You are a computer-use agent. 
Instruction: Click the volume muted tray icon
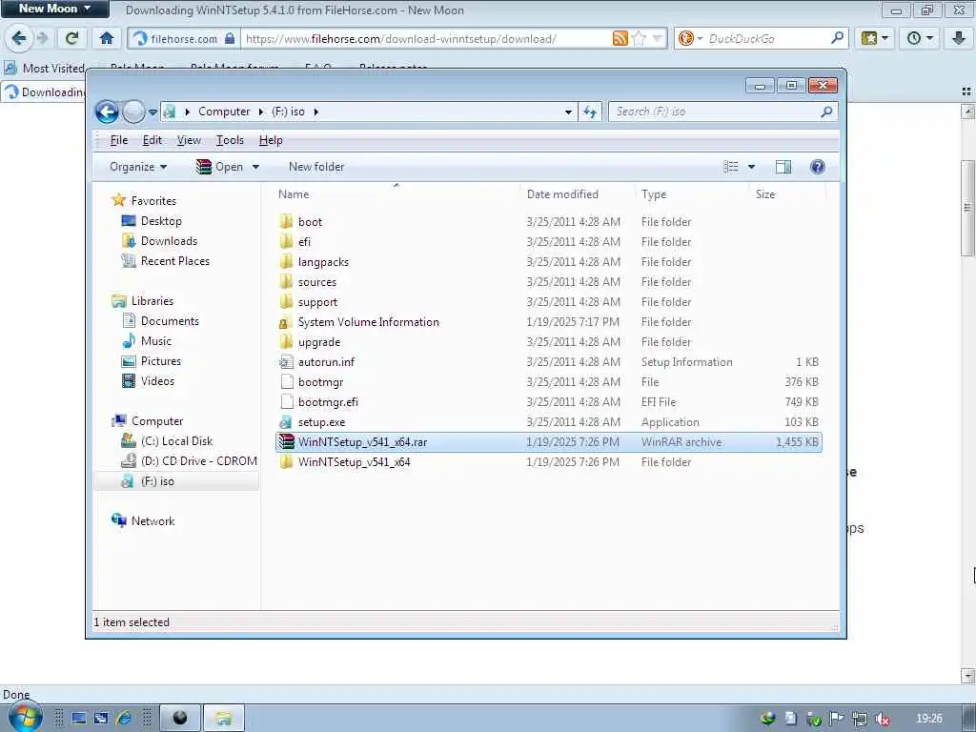[x=882, y=719]
